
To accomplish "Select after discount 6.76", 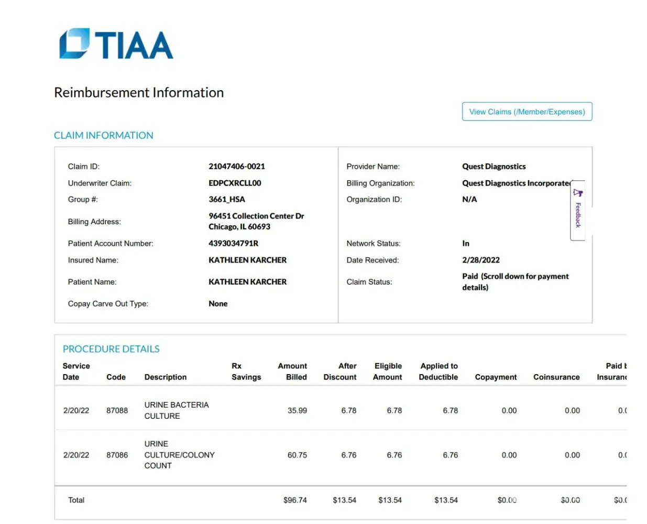I will tap(349, 455).
